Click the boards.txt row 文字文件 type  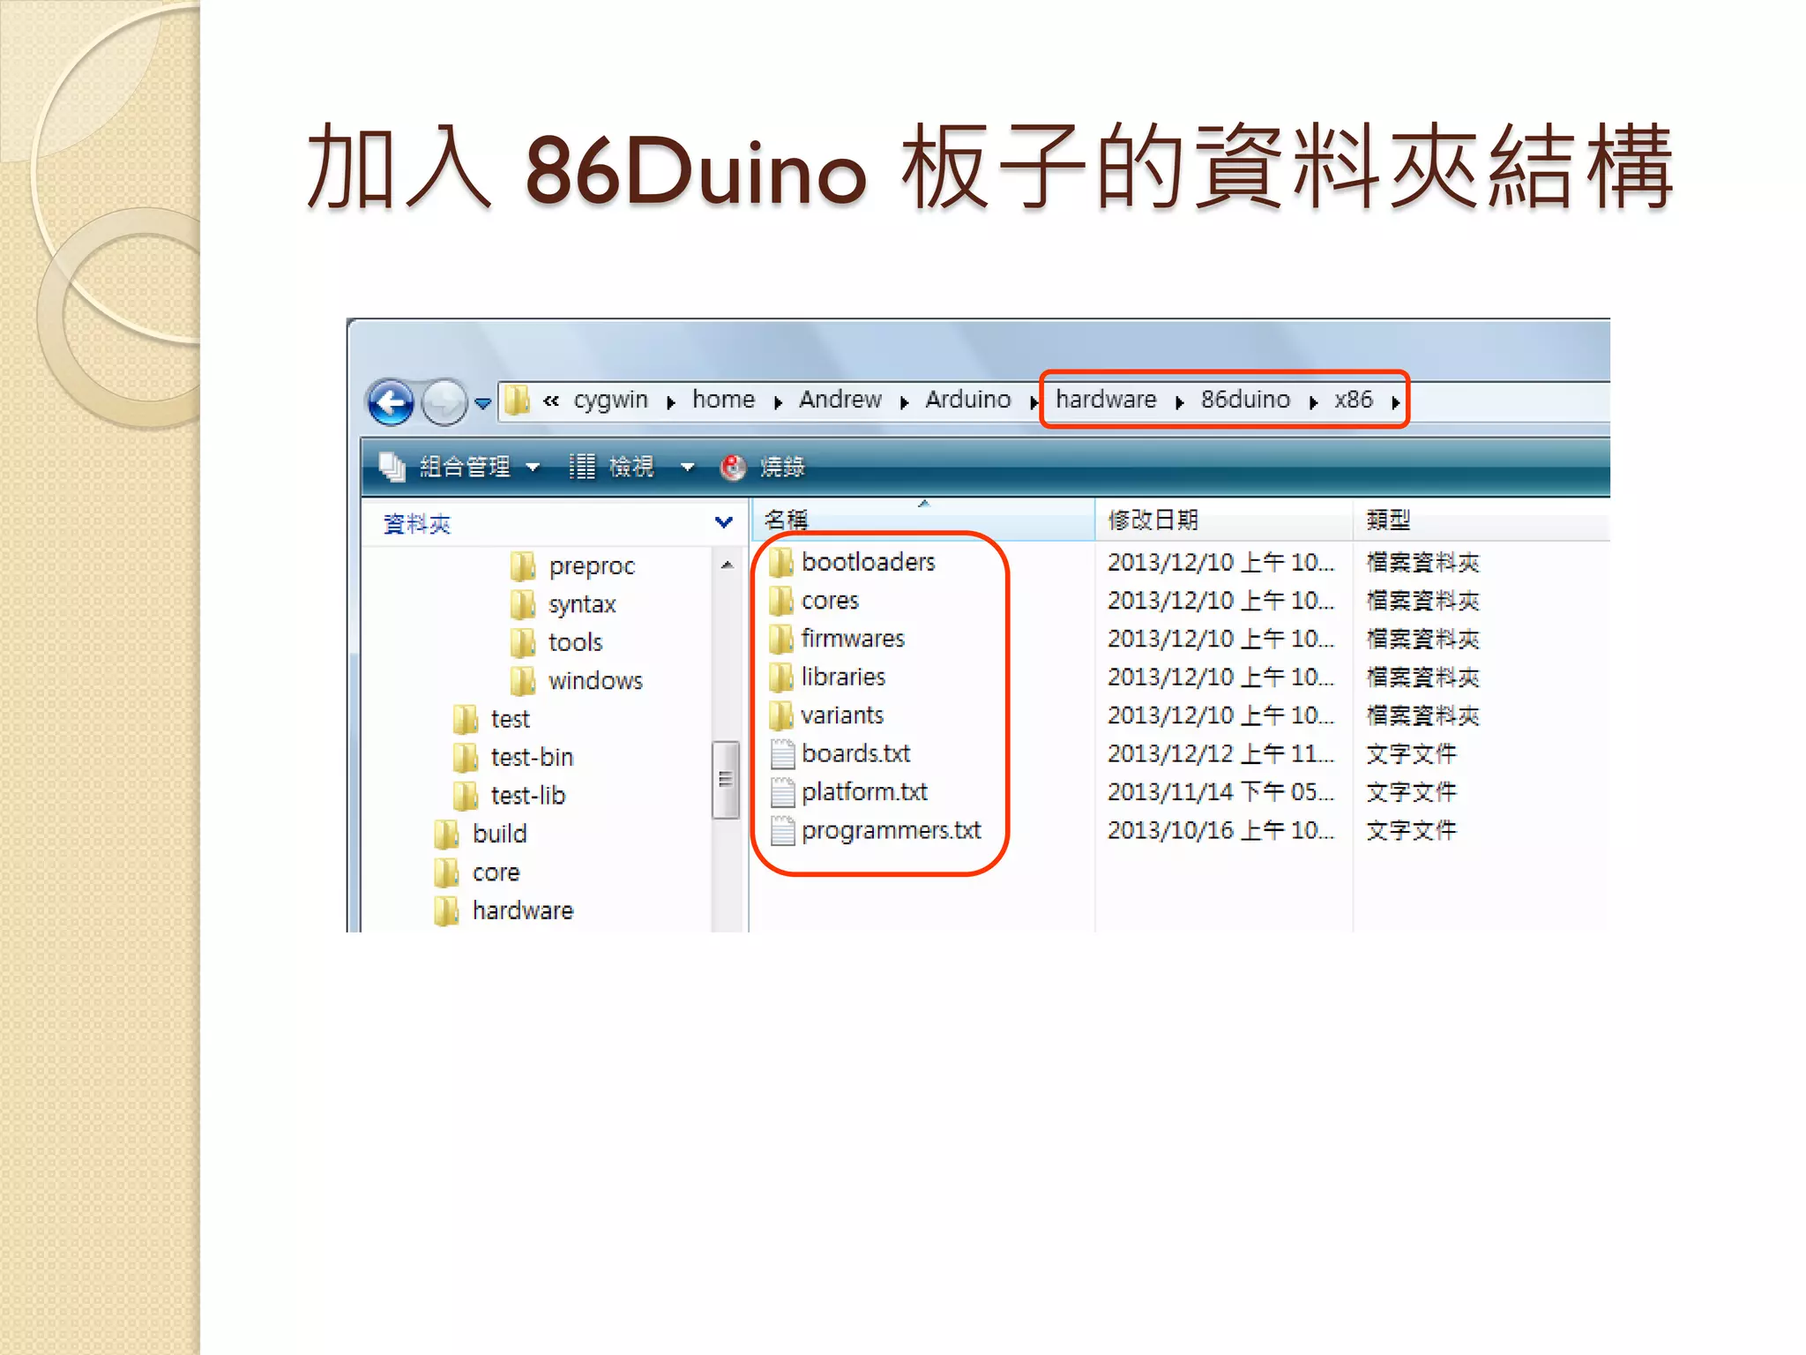(1411, 753)
